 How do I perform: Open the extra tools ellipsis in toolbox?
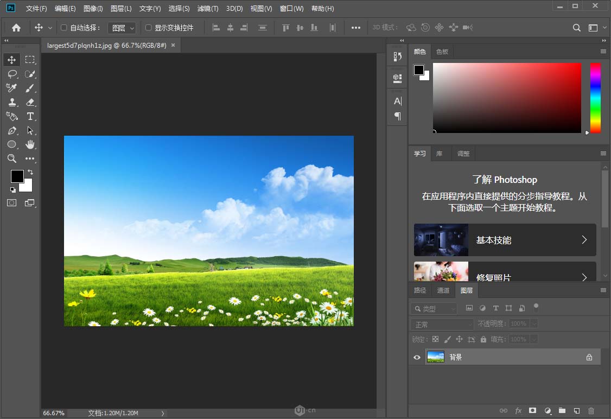[x=30, y=158]
